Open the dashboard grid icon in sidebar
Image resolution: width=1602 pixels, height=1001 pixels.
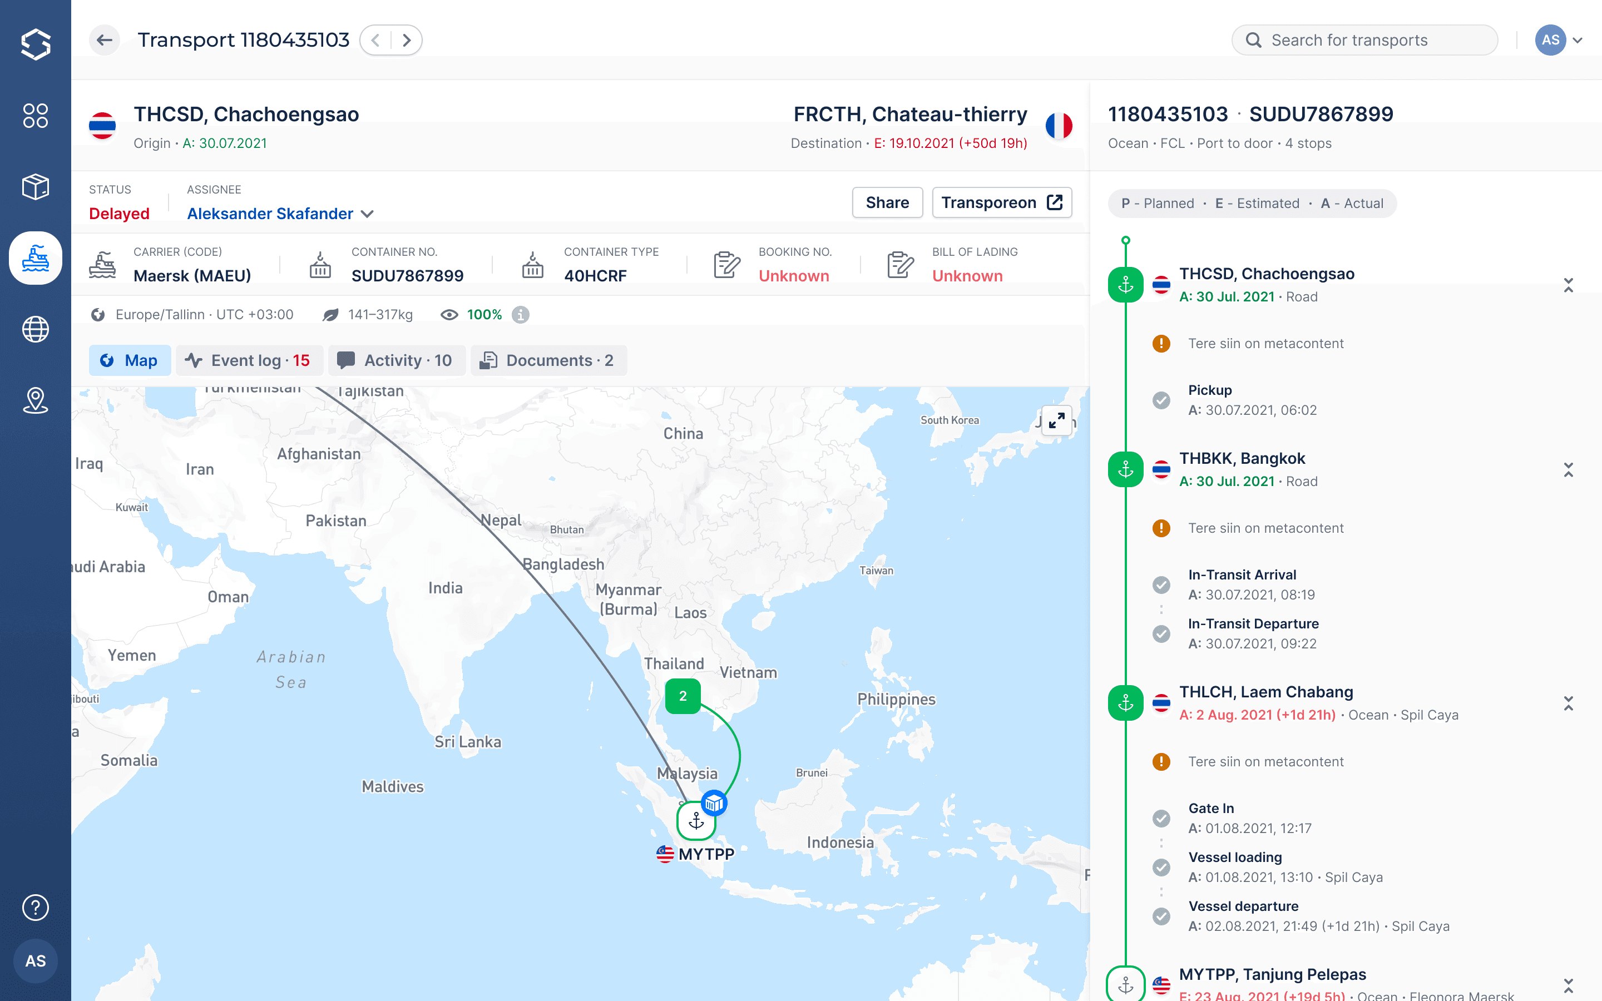point(35,116)
